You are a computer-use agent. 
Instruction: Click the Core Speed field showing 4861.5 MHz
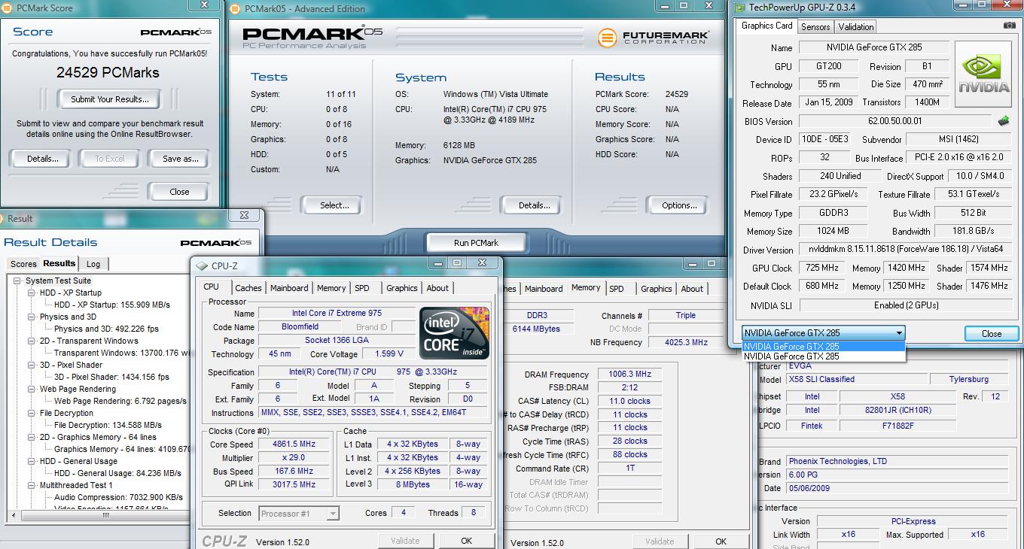294,444
